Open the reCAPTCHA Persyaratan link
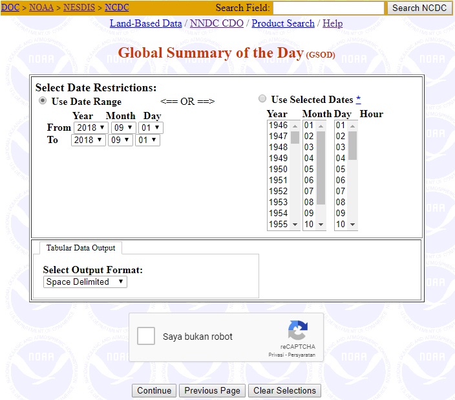Image resolution: width=455 pixels, height=400 pixels. pos(301,355)
